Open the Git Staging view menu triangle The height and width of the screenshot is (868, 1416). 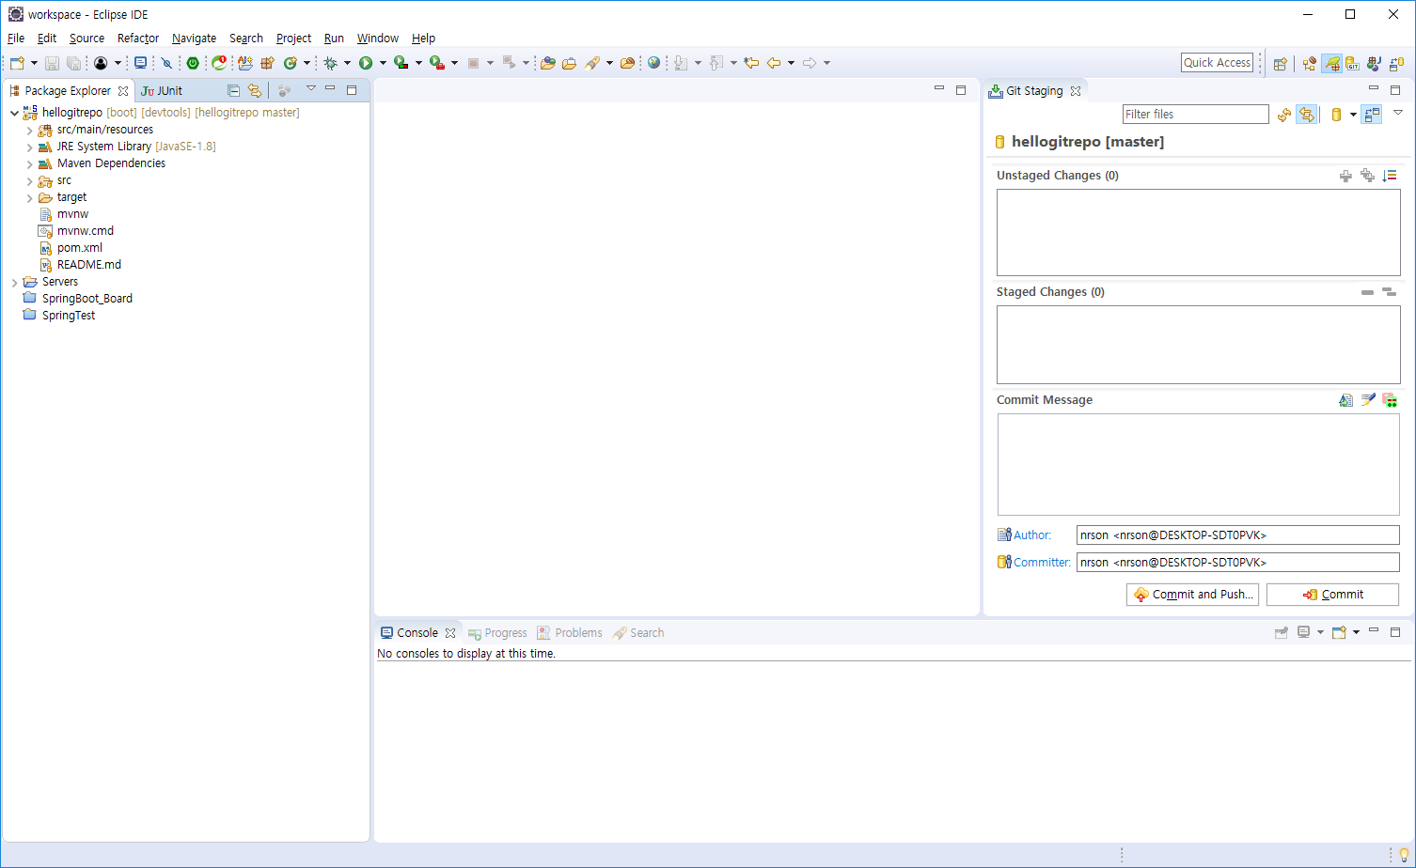tap(1398, 113)
